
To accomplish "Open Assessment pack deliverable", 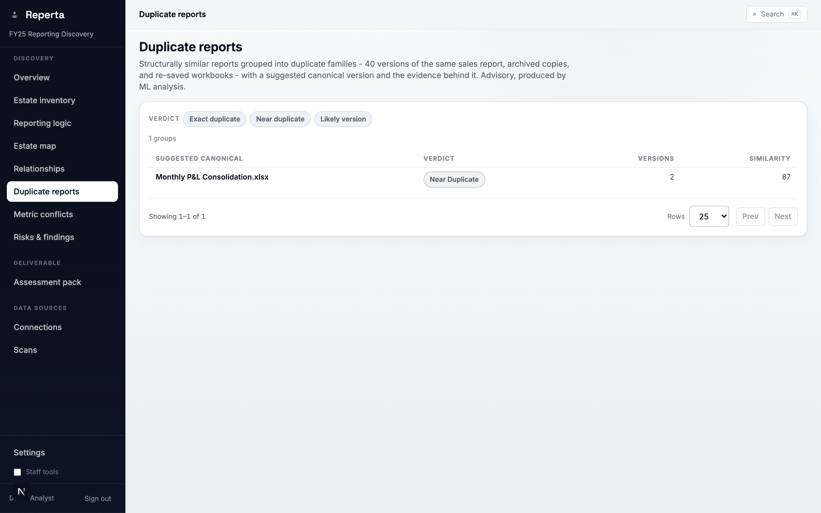I will [62, 282].
